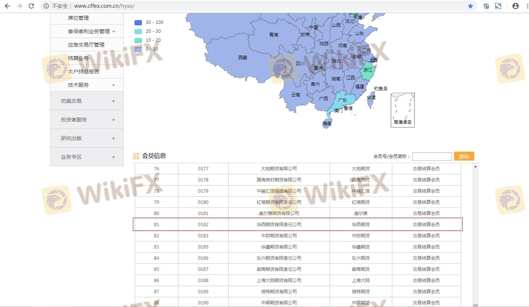Click the 0 - 10 legend color swatch

138,49
